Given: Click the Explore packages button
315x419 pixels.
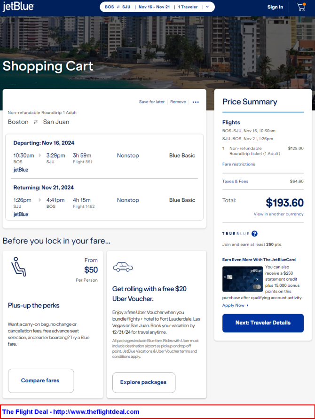Looking at the screenshot, I should [x=144, y=382].
